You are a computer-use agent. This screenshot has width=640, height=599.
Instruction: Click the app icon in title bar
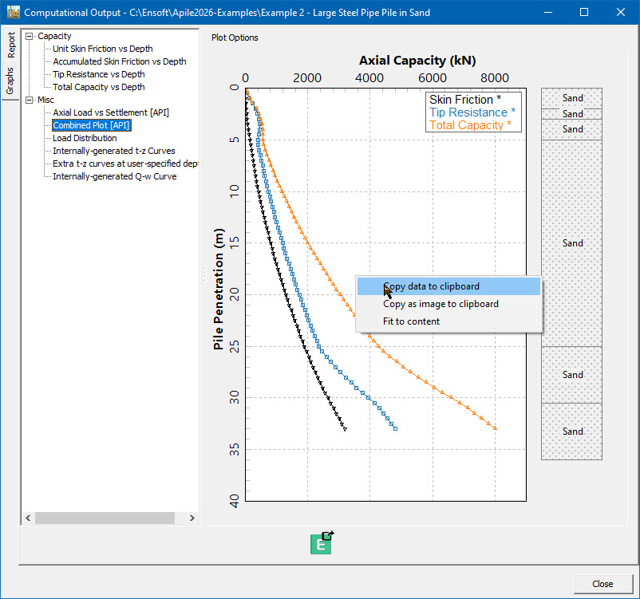(x=13, y=12)
